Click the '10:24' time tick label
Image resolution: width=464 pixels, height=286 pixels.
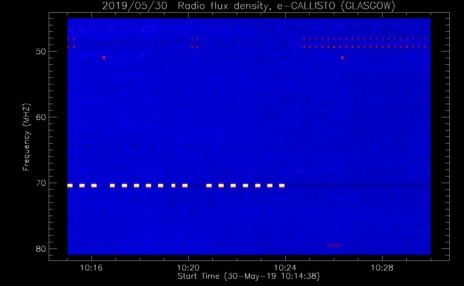coord(285,268)
